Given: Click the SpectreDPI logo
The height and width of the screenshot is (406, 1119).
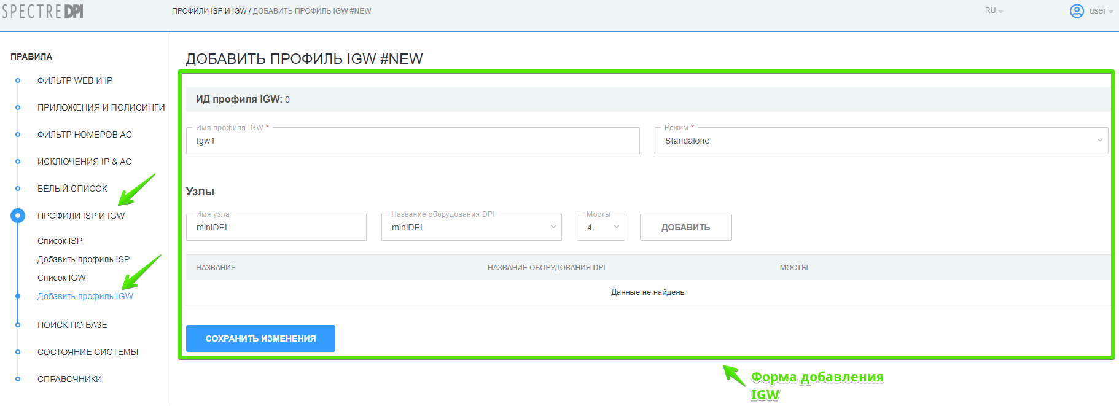Looking at the screenshot, I should (x=42, y=11).
